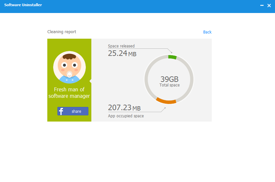Click the Back link

click(207, 32)
